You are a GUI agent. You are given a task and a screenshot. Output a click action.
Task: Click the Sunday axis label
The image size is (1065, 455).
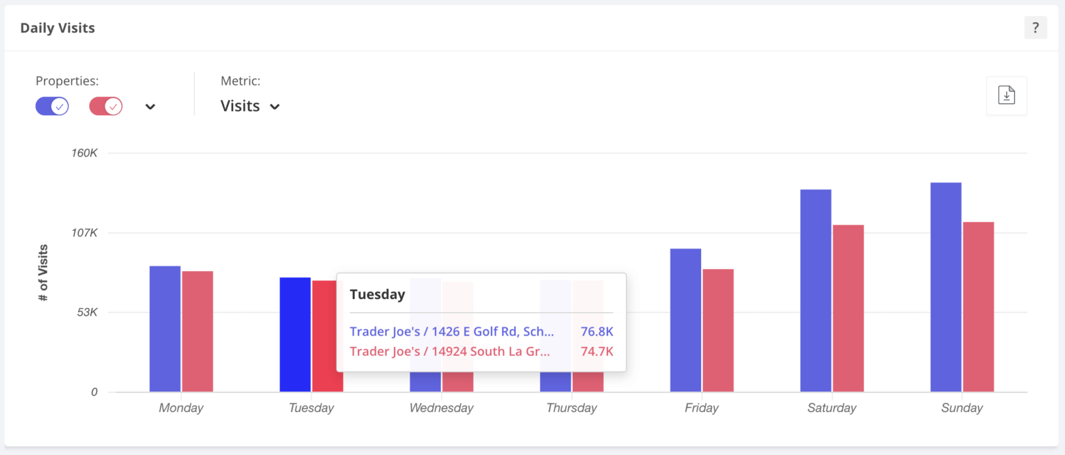962,408
